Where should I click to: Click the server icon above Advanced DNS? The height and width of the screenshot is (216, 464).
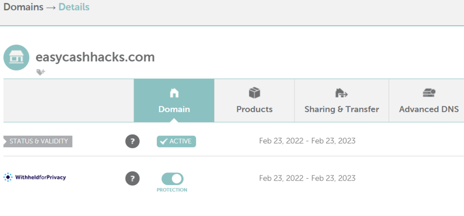pyautogui.click(x=429, y=93)
